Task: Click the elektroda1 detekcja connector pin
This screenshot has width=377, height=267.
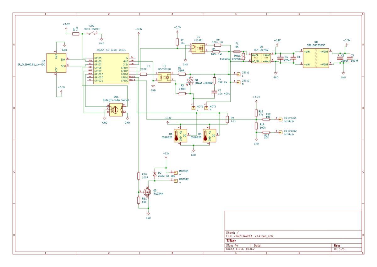Action: click(280, 119)
